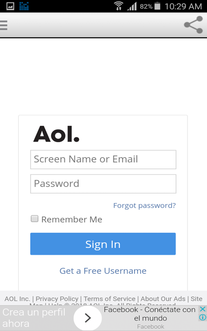The image size is (207, 331).
Task: Open the ad info icon
Action: tap(203, 317)
